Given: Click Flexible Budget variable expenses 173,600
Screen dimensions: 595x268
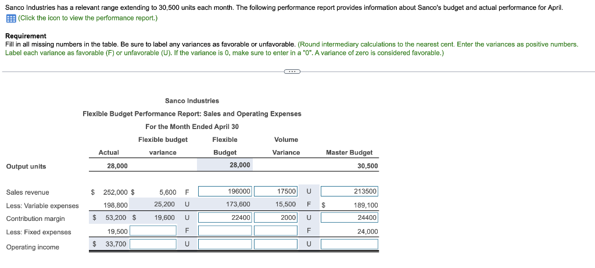Looking at the screenshot, I should [x=238, y=204].
